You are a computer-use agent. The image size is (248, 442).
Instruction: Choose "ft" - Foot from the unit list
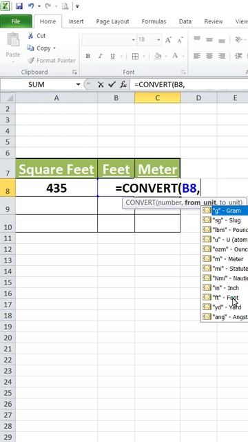225,298
